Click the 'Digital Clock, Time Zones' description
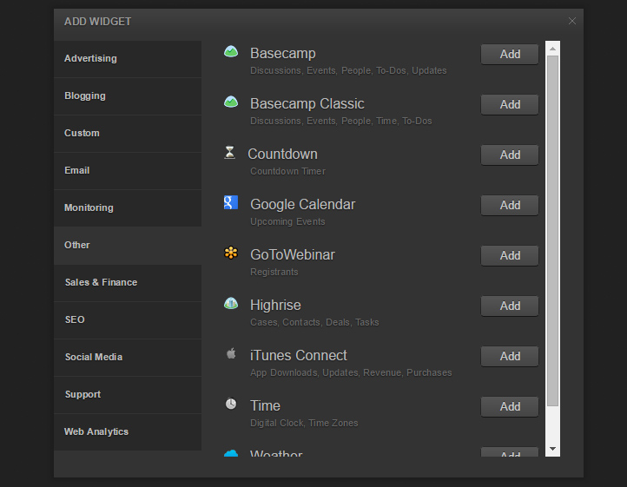The height and width of the screenshot is (487, 627). coord(304,423)
